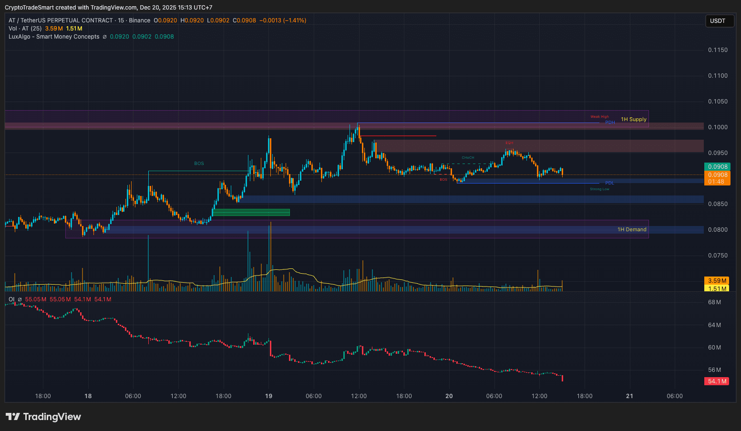Click the TradingView logo icon

13,417
